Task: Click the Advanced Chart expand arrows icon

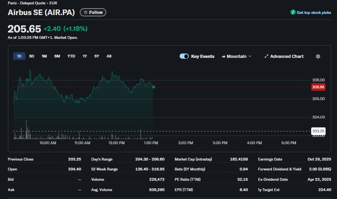Action: (266, 56)
